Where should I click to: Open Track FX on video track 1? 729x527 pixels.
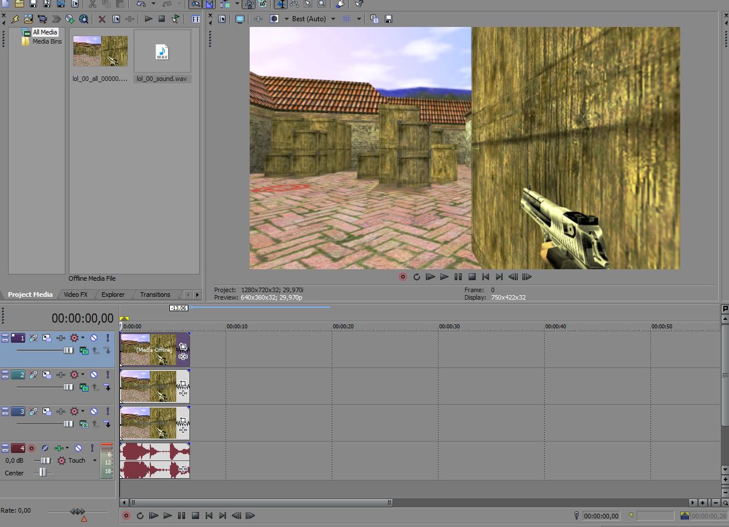61,338
